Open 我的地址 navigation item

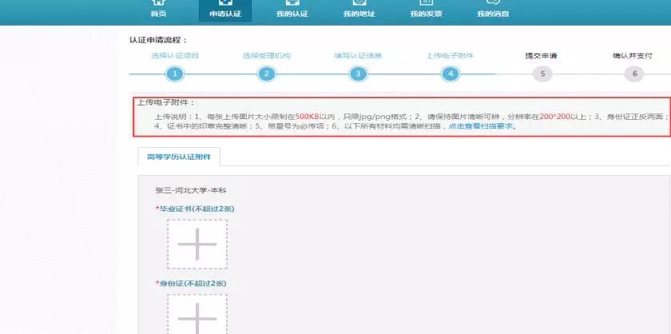point(359,10)
